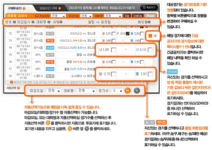This screenshot has height=150, width=212.
Task: Click the 상세조회 button
Action: pyautogui.click(x=137, y=16)
